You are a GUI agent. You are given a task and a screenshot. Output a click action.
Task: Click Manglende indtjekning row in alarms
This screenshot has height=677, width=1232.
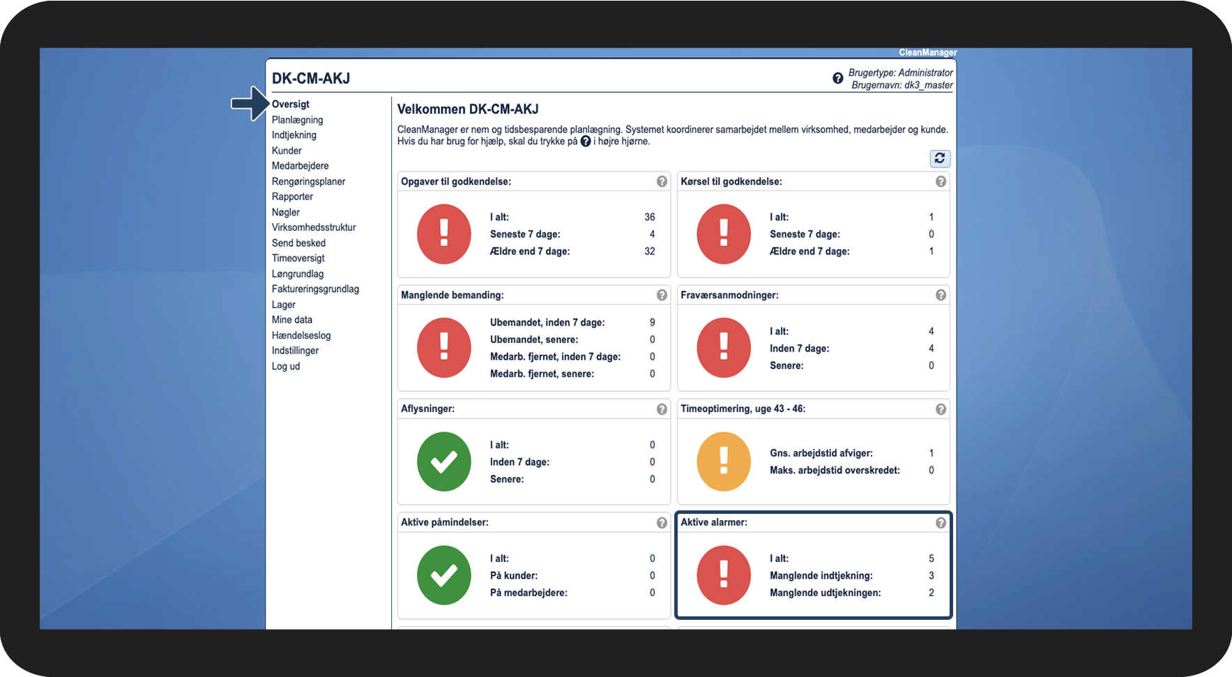click(x=851, y=575)
